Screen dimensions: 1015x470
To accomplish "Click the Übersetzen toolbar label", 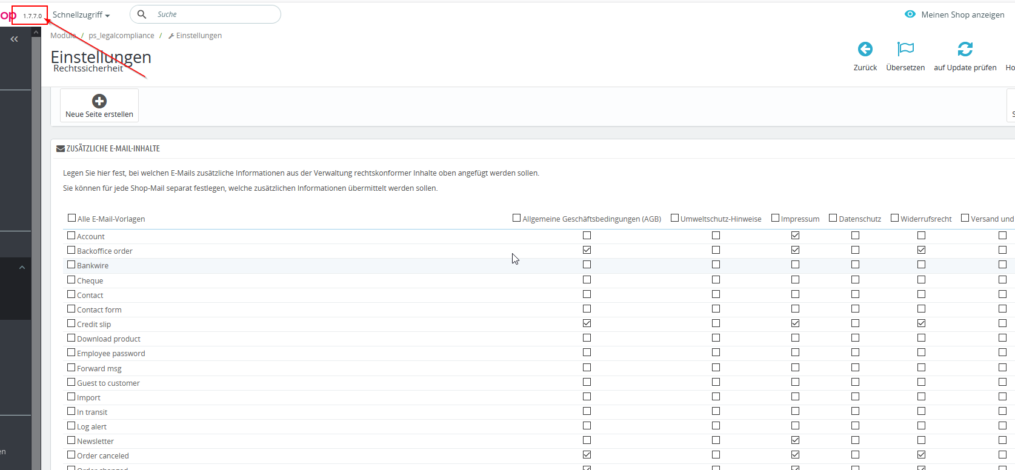I will (905, 68).
